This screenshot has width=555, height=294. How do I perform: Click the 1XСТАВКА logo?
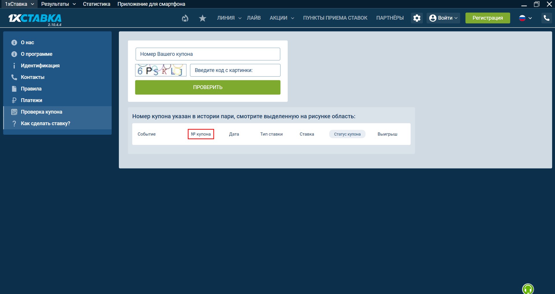[x=35, y=18]
